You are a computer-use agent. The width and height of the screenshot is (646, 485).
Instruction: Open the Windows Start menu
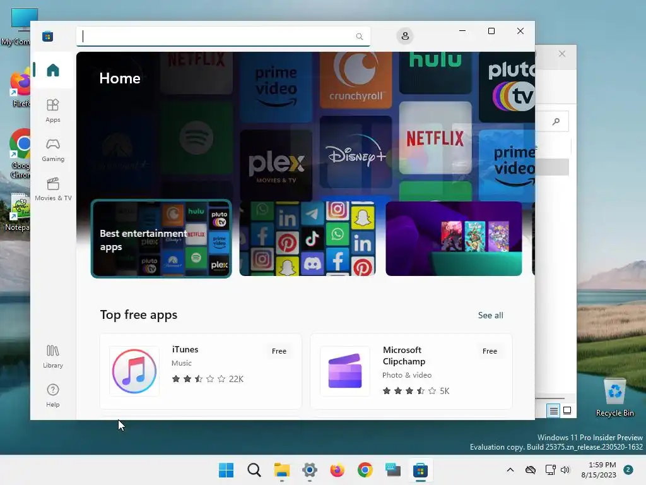point(226,470)
